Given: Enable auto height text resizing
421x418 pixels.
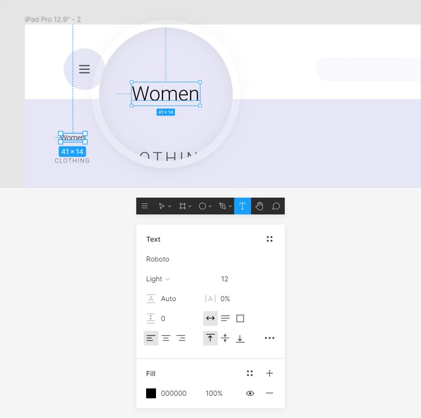Looking at the screenshot, I should 225,318.
